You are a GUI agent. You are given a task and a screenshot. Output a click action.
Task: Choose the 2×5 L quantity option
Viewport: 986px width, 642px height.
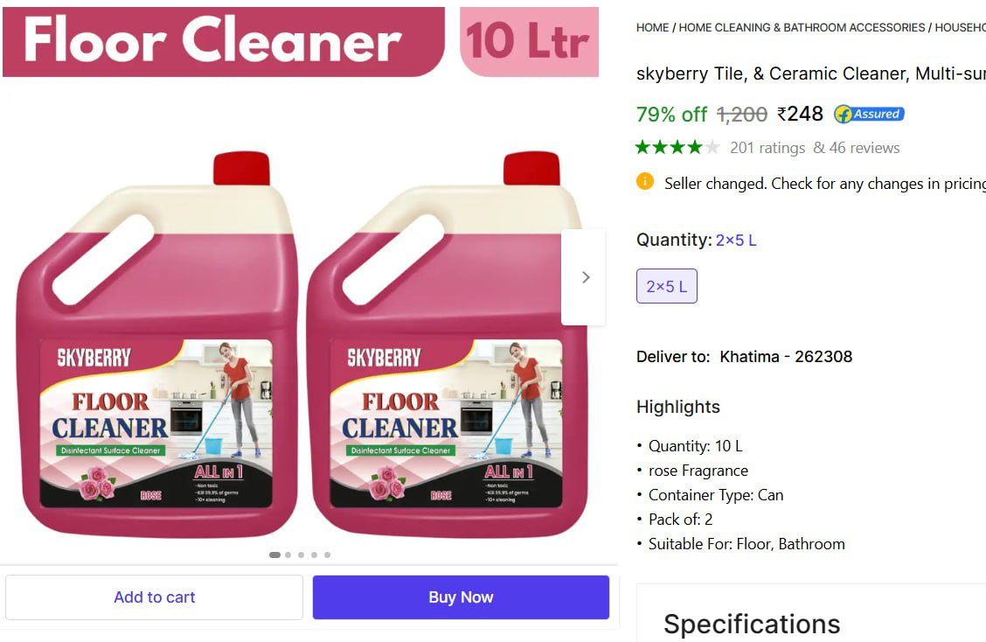(x=667, y=286)
